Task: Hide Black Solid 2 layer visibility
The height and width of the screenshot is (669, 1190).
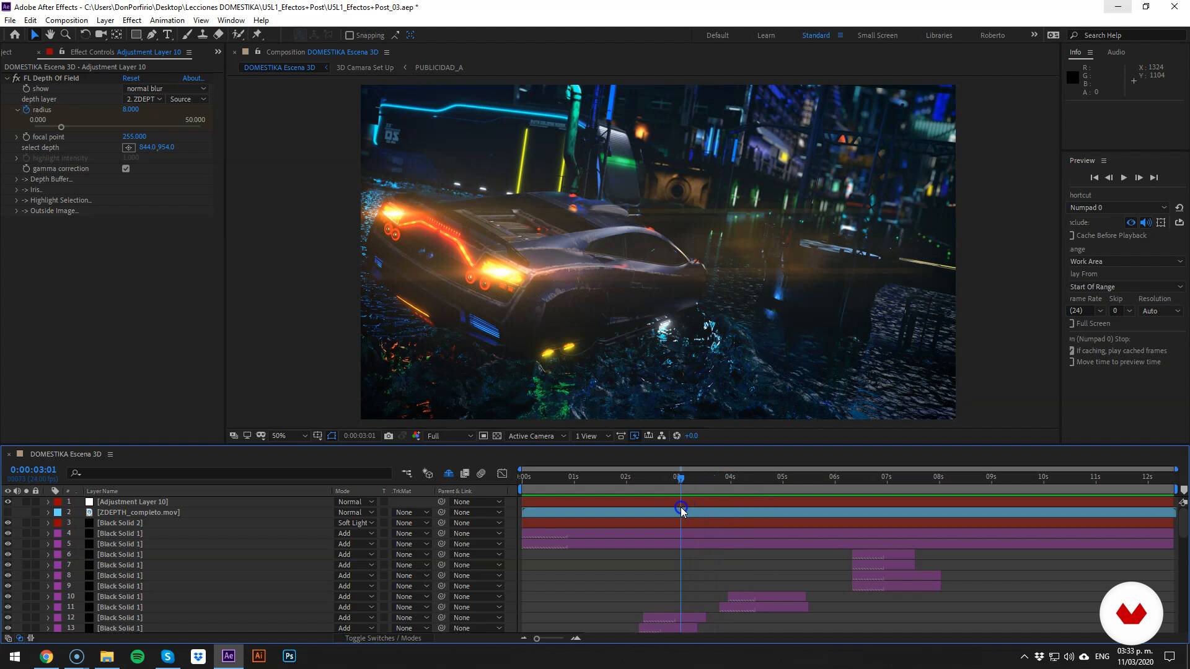Action: (x=7, y=523)
